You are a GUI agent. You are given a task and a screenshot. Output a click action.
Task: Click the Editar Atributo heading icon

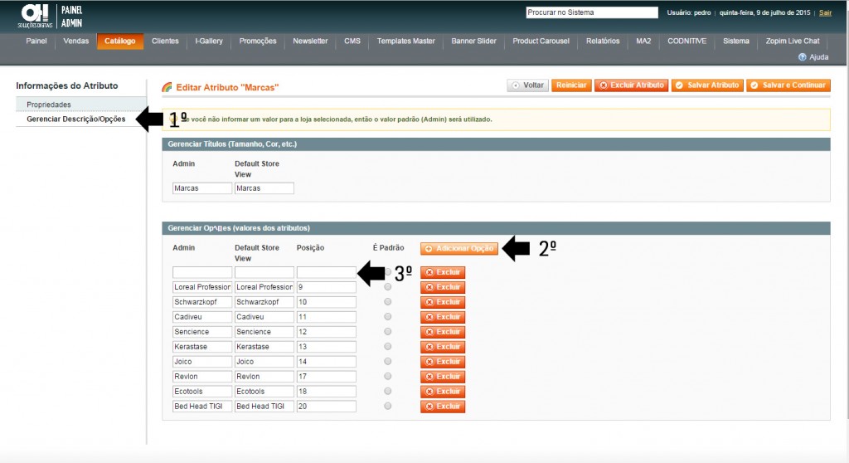[167, 87]
